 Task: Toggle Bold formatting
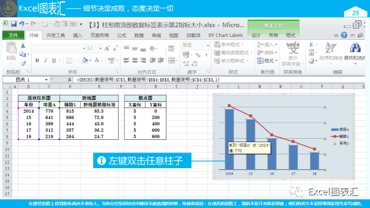point(37,60)
